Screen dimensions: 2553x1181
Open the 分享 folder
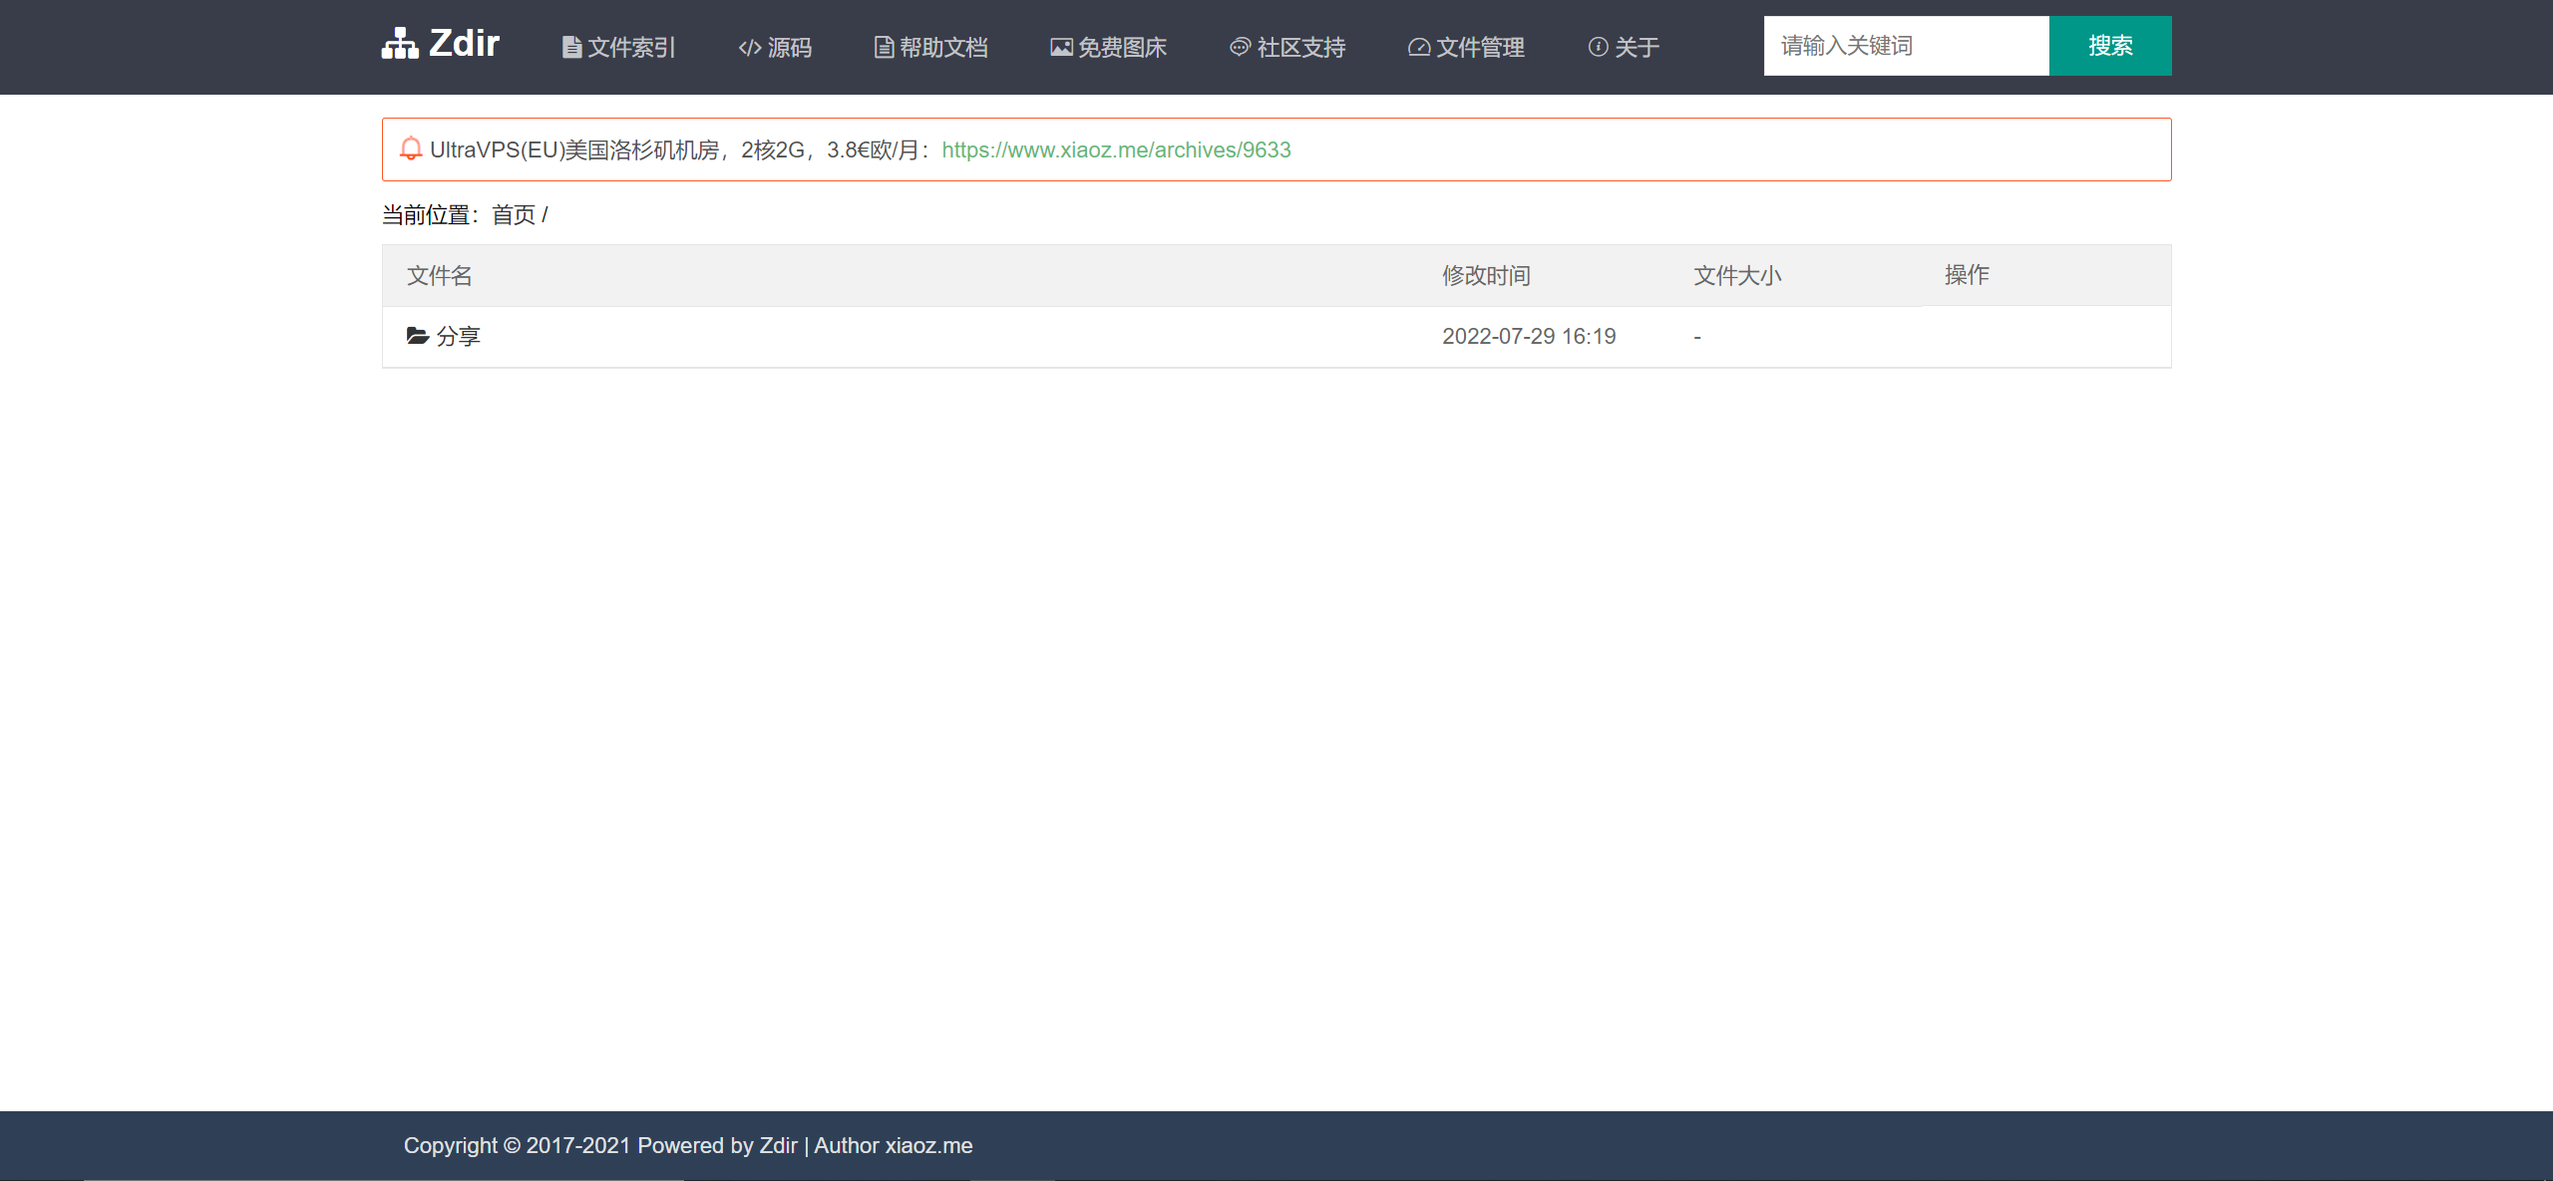click(x=459, y=337)
